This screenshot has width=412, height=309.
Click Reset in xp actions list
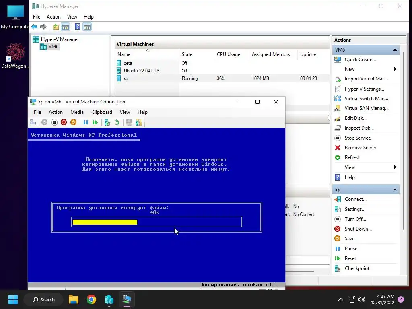(x=350, y=258)
